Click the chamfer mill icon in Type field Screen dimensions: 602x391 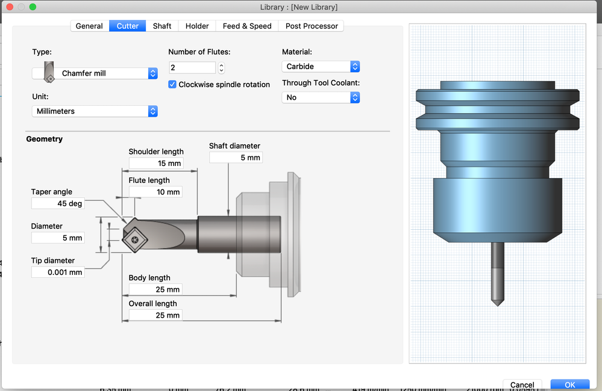pos(49,72)
